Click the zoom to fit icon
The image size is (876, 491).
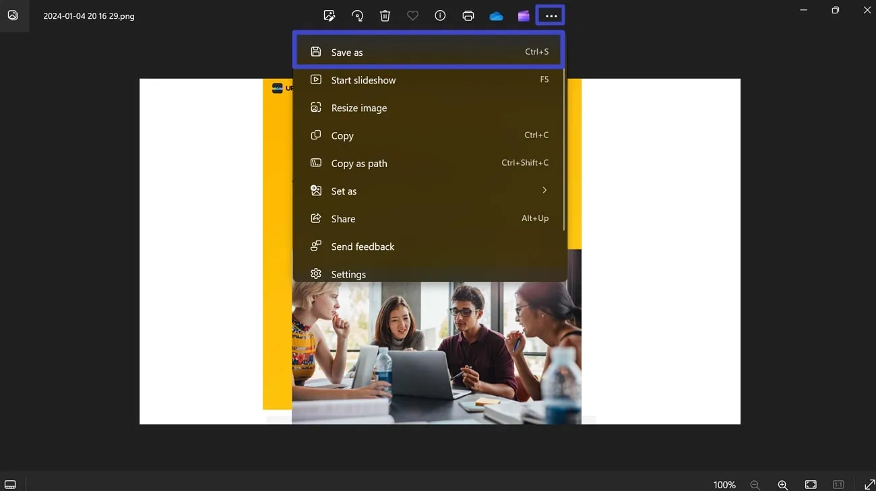click(811, 485)
